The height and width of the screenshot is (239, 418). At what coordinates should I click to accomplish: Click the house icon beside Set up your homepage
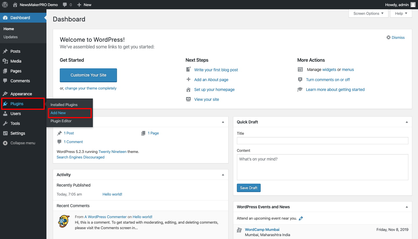[189, 90]
